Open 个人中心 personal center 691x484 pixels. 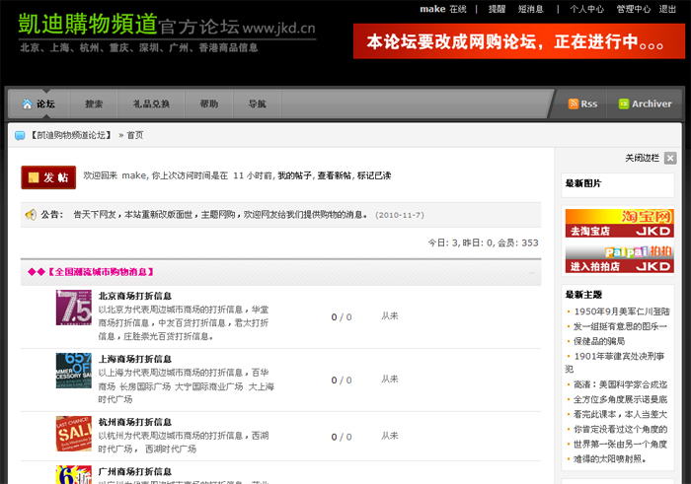pos(586,9)
